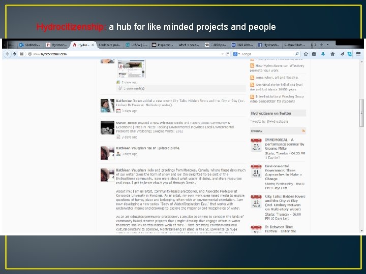Screen dimensions: 366x274
Task: Switch to the Outlook tab
Action: [29, 45]
